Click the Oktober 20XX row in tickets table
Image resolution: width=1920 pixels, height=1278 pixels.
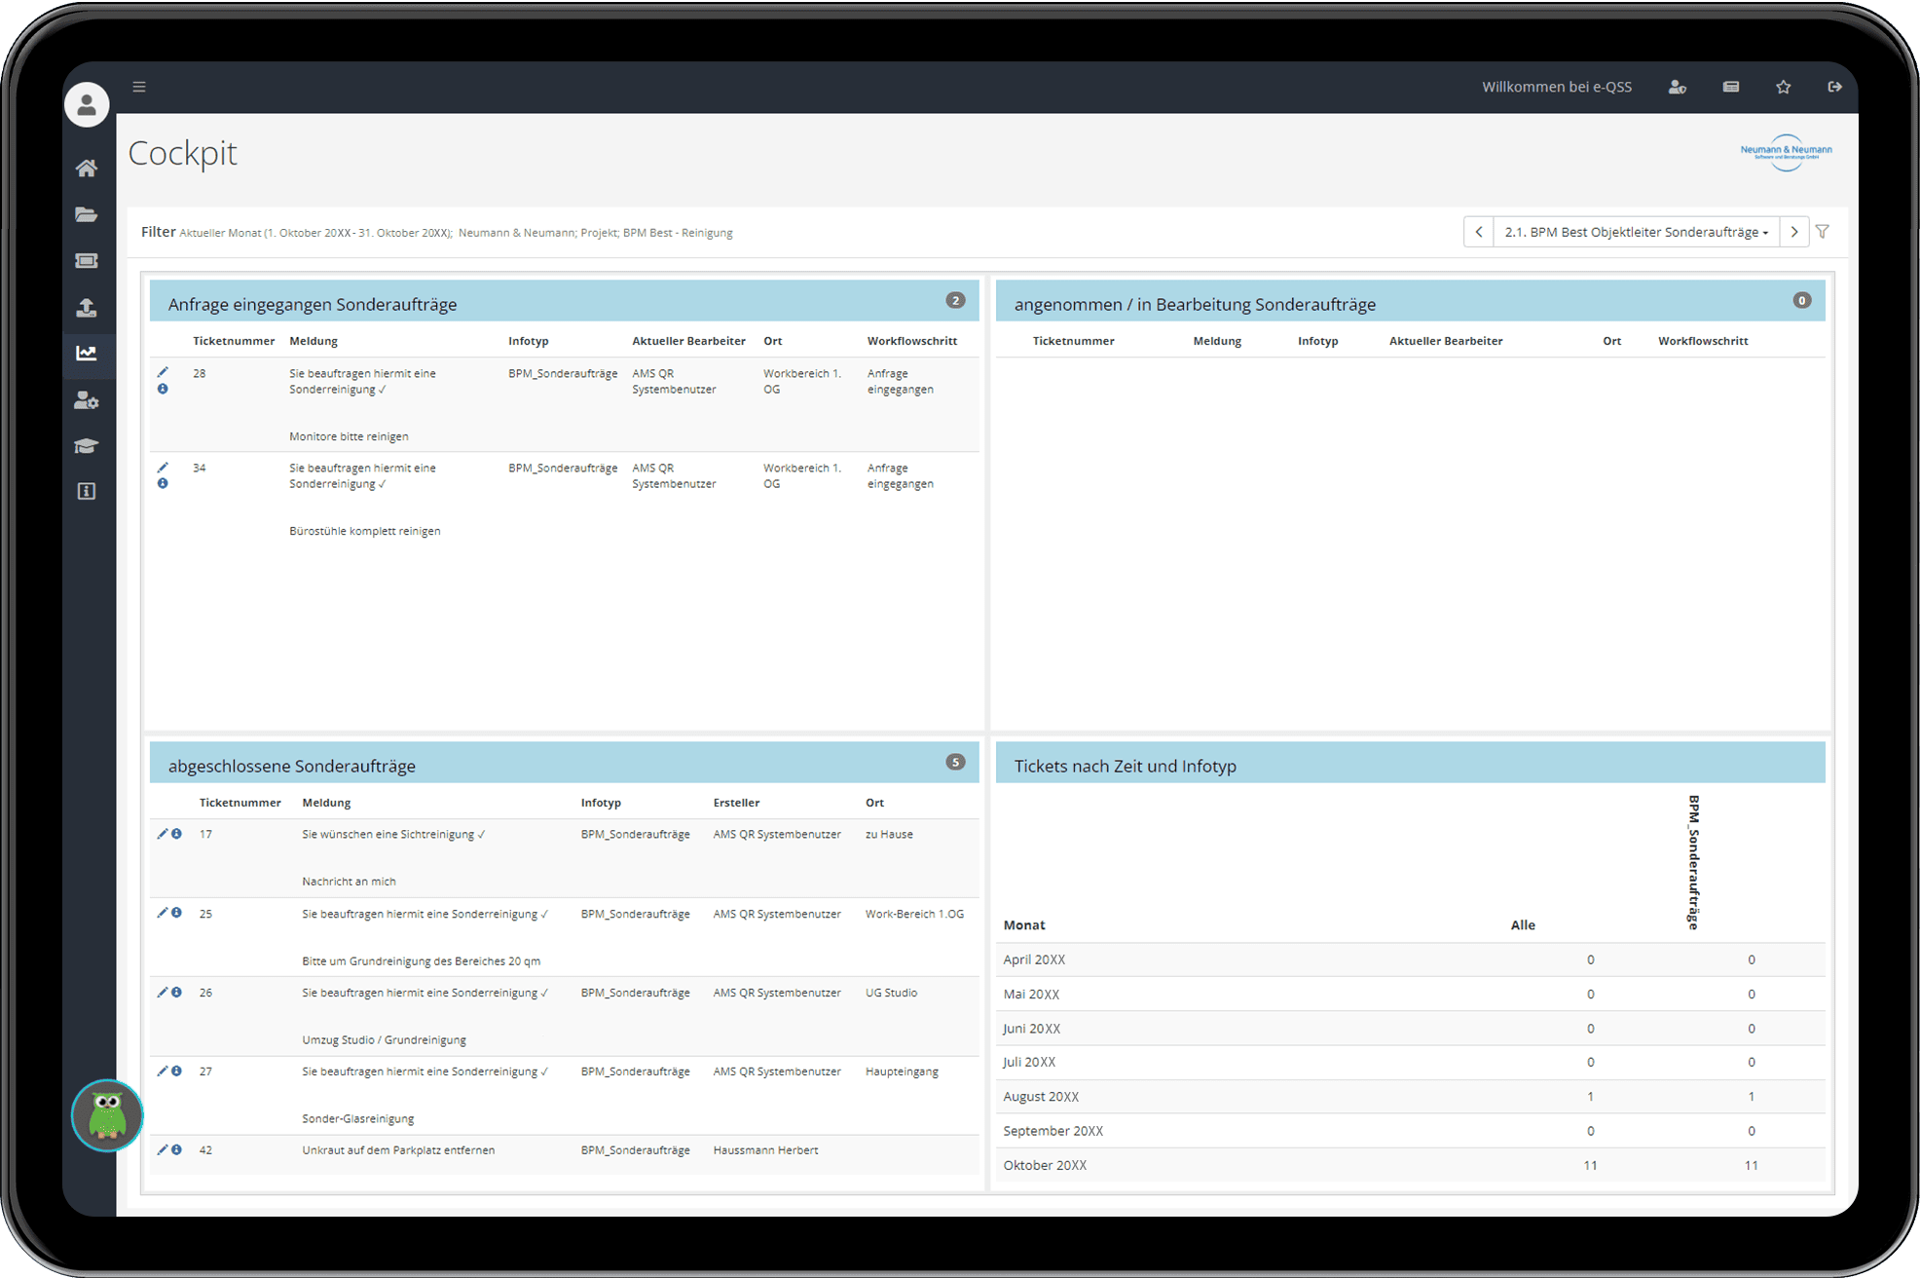(1045, 1165)
